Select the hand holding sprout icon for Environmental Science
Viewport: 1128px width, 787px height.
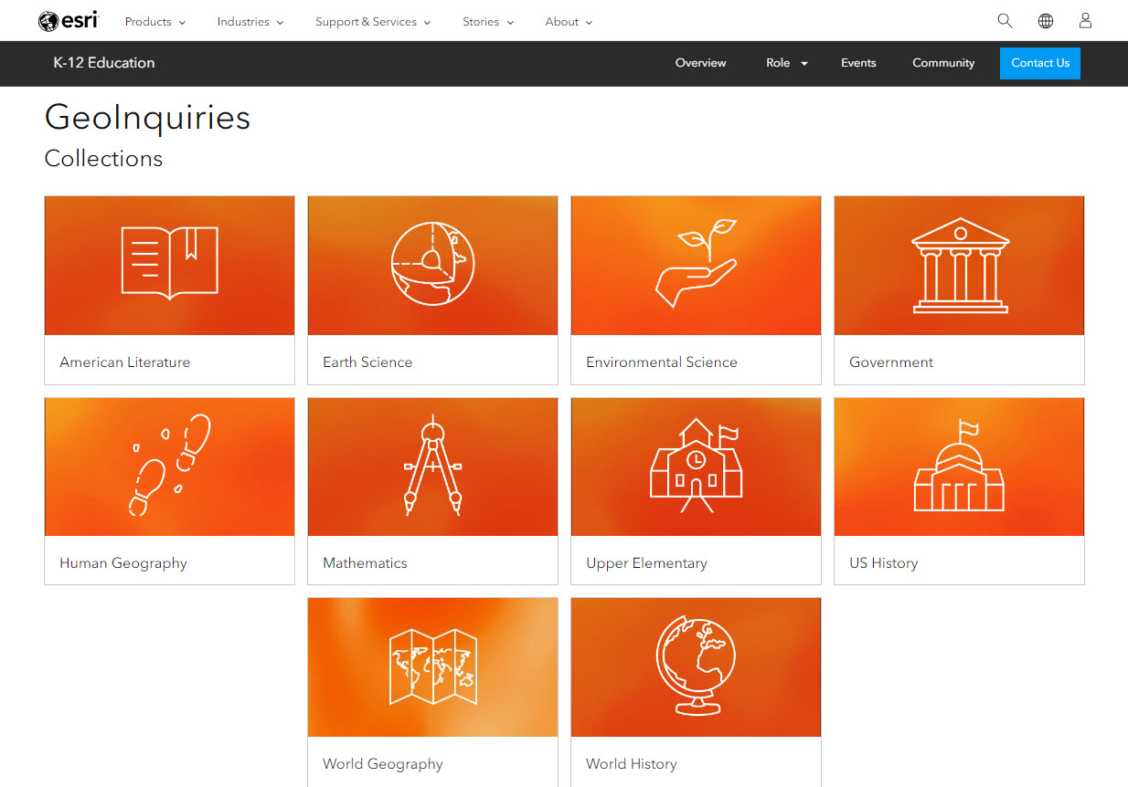point(695,263)
